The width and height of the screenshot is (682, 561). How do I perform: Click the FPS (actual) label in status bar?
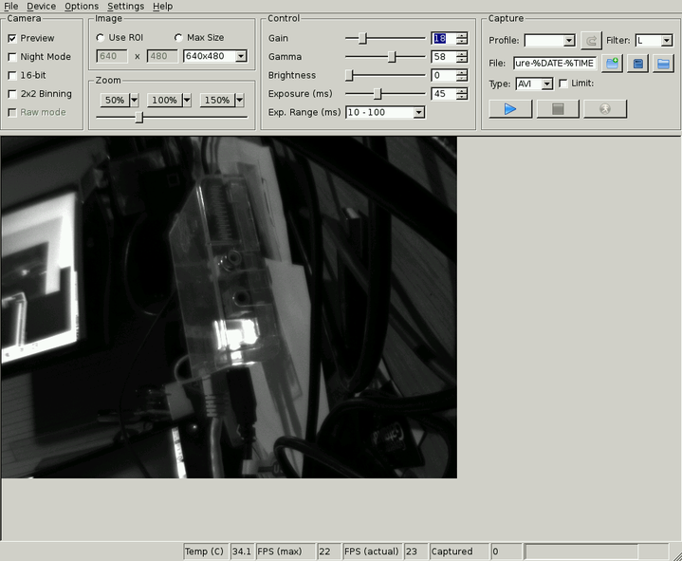pos(373,552)
